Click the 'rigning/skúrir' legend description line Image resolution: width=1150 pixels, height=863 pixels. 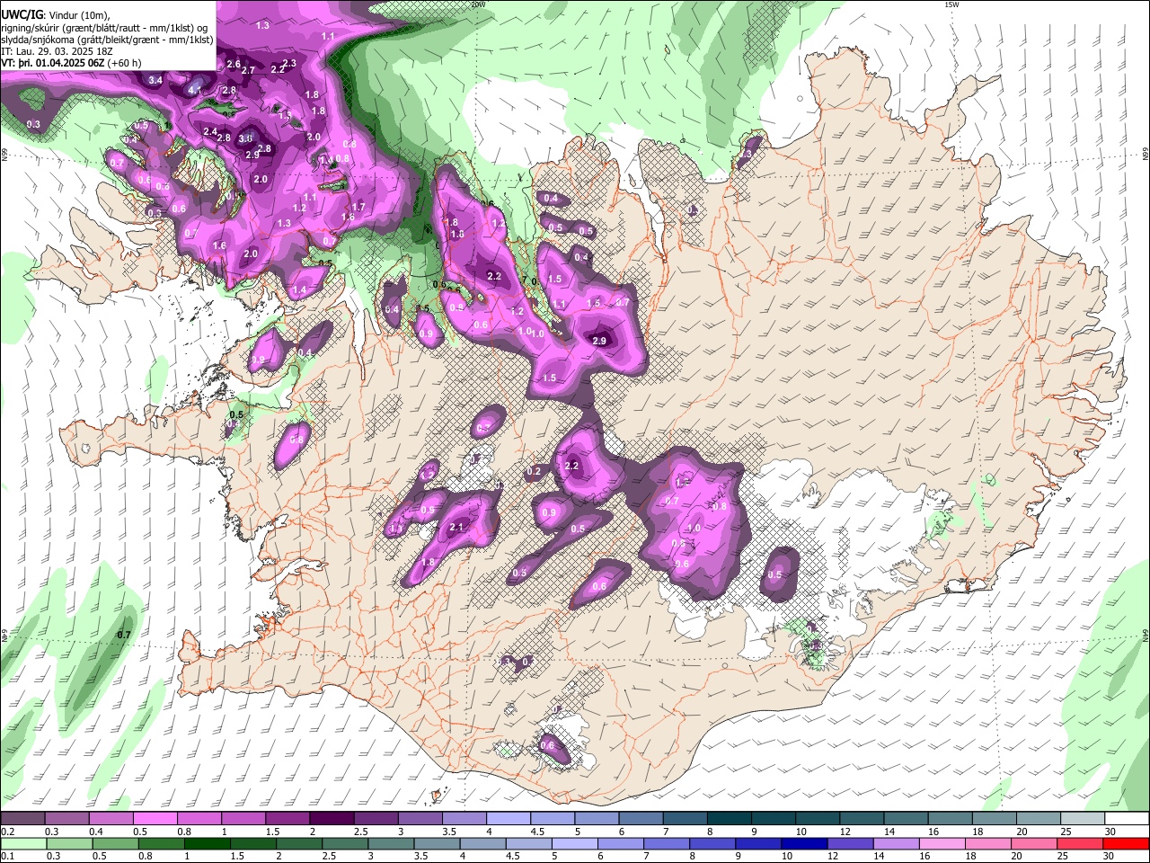103,28
